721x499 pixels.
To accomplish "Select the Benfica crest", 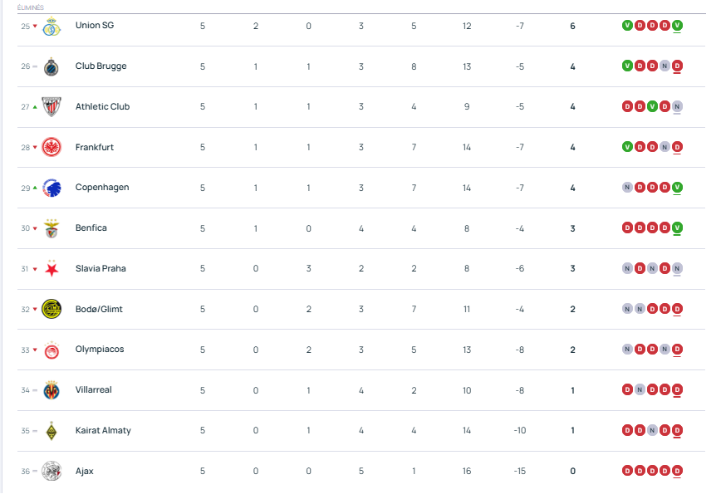I will click(51, 227).
